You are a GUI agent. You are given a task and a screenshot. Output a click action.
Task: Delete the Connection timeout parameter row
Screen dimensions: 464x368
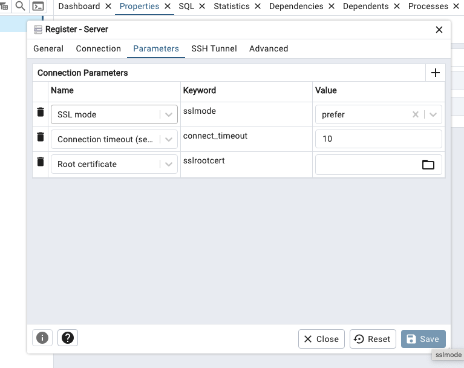pos(41,137)
